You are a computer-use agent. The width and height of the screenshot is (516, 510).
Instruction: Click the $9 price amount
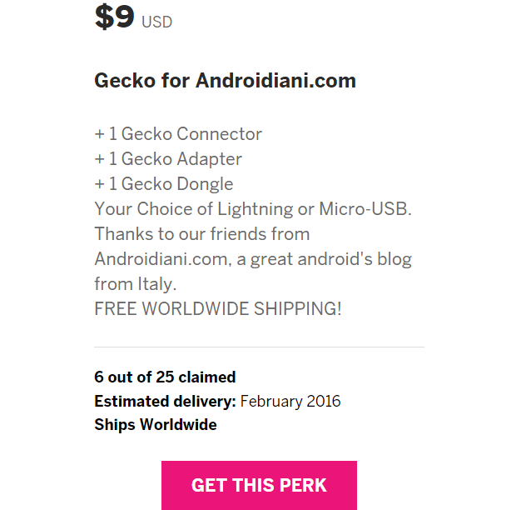(115, 17)
